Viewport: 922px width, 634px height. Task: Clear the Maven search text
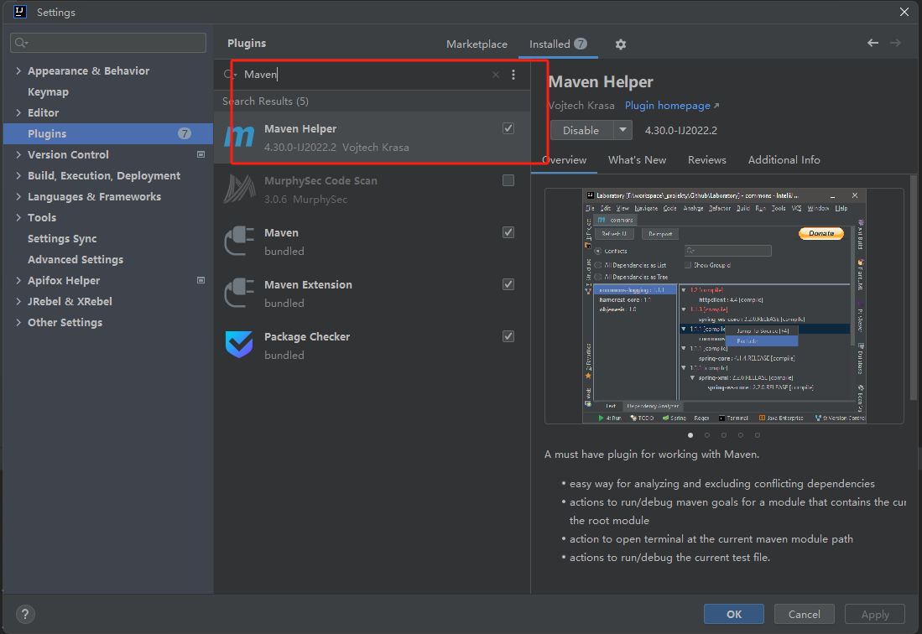496,75
